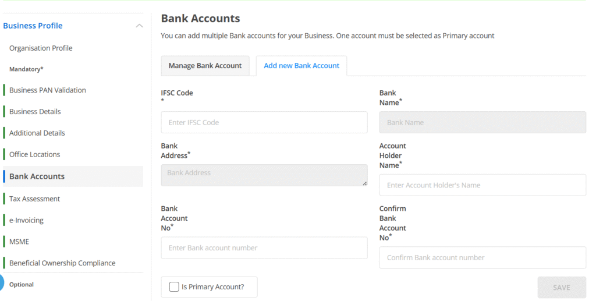
Task: Open the e-Invoicing section
Action: [27, 221]
